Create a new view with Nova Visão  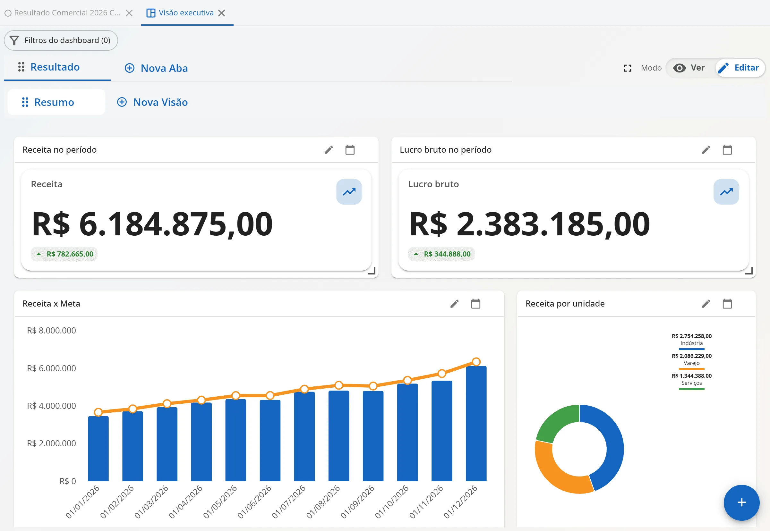(152, 102)
